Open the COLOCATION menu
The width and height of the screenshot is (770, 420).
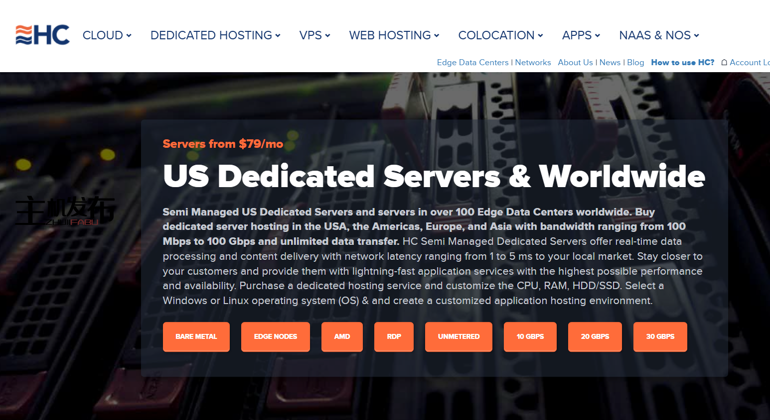[500, 35]
